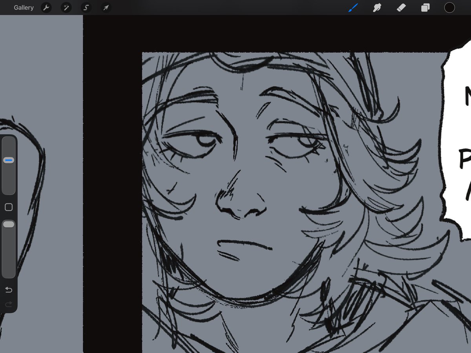Tap the square modify button in sidebar

(9, 207)
